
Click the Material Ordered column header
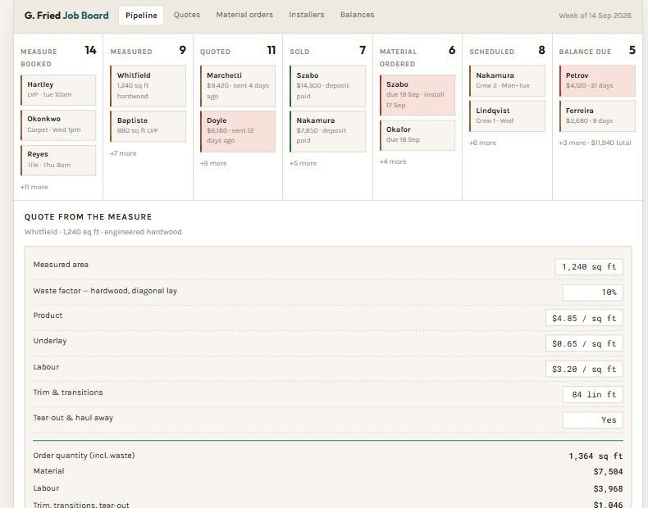pyautogui.click(x=398, y=58)
